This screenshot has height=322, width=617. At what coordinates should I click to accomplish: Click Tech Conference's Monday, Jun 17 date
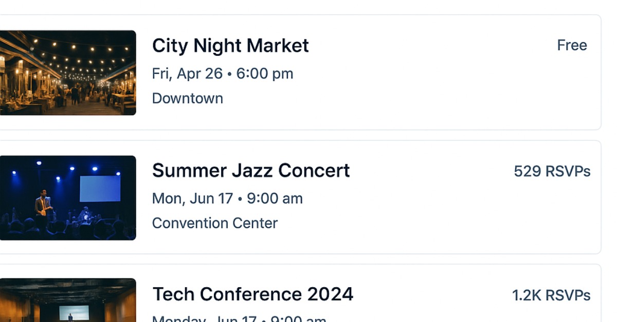click(x=204, y=319)
